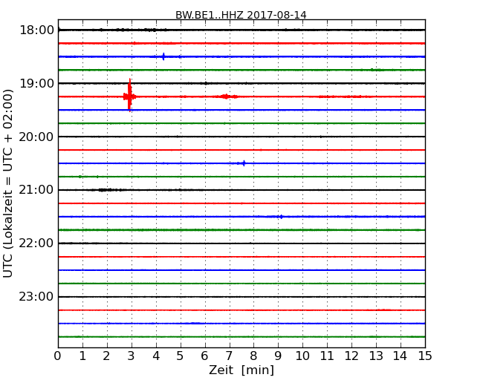Click the x-axis tick label 1
483x386 pixels.
pos(82,356)
